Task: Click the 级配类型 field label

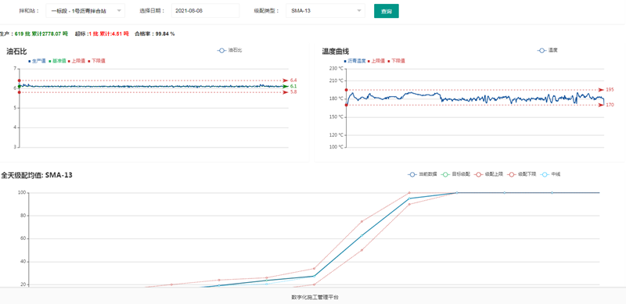Action: coord(267,11)
